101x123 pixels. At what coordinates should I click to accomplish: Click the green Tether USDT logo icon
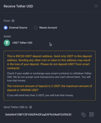pos(7,43)
